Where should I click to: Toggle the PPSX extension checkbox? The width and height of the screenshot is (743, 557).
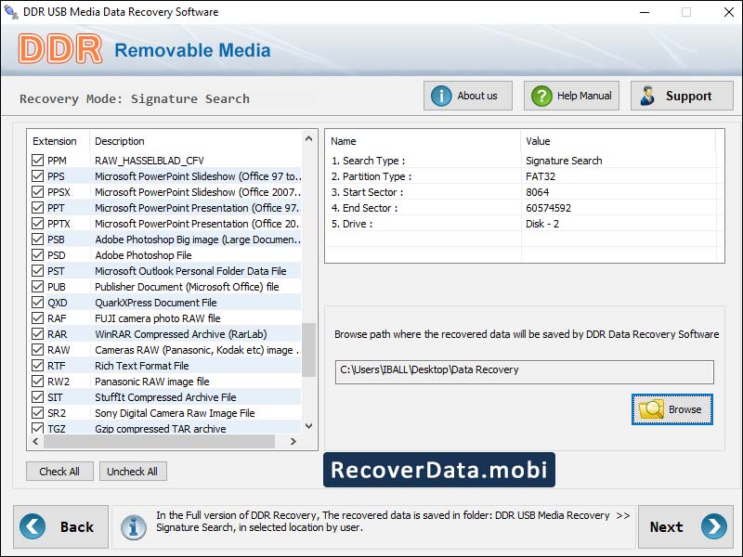click(x=37, y=192)
